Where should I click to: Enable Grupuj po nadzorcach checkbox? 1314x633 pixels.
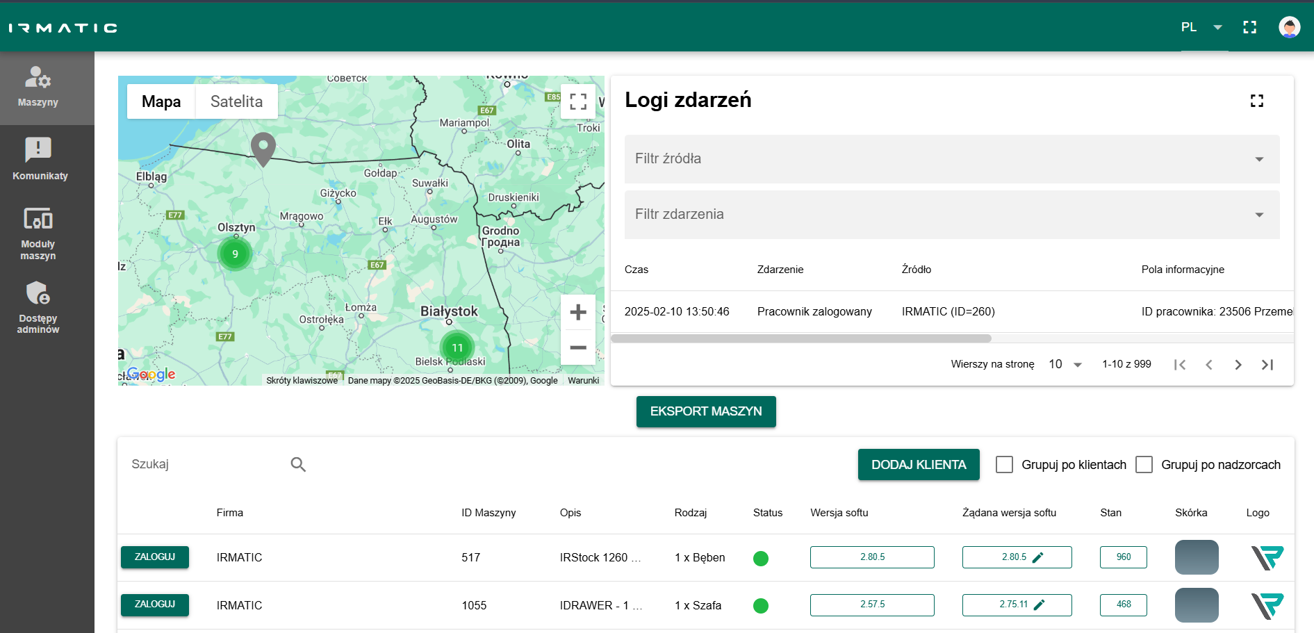[x=1144, y=464]
